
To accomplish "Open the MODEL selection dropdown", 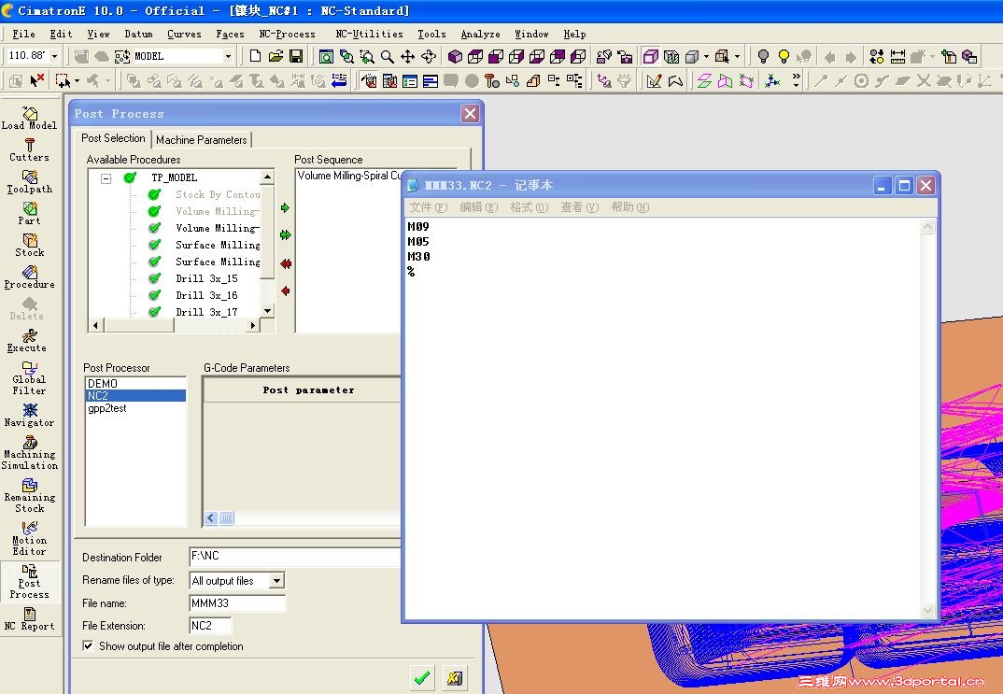I will point(227,56).
